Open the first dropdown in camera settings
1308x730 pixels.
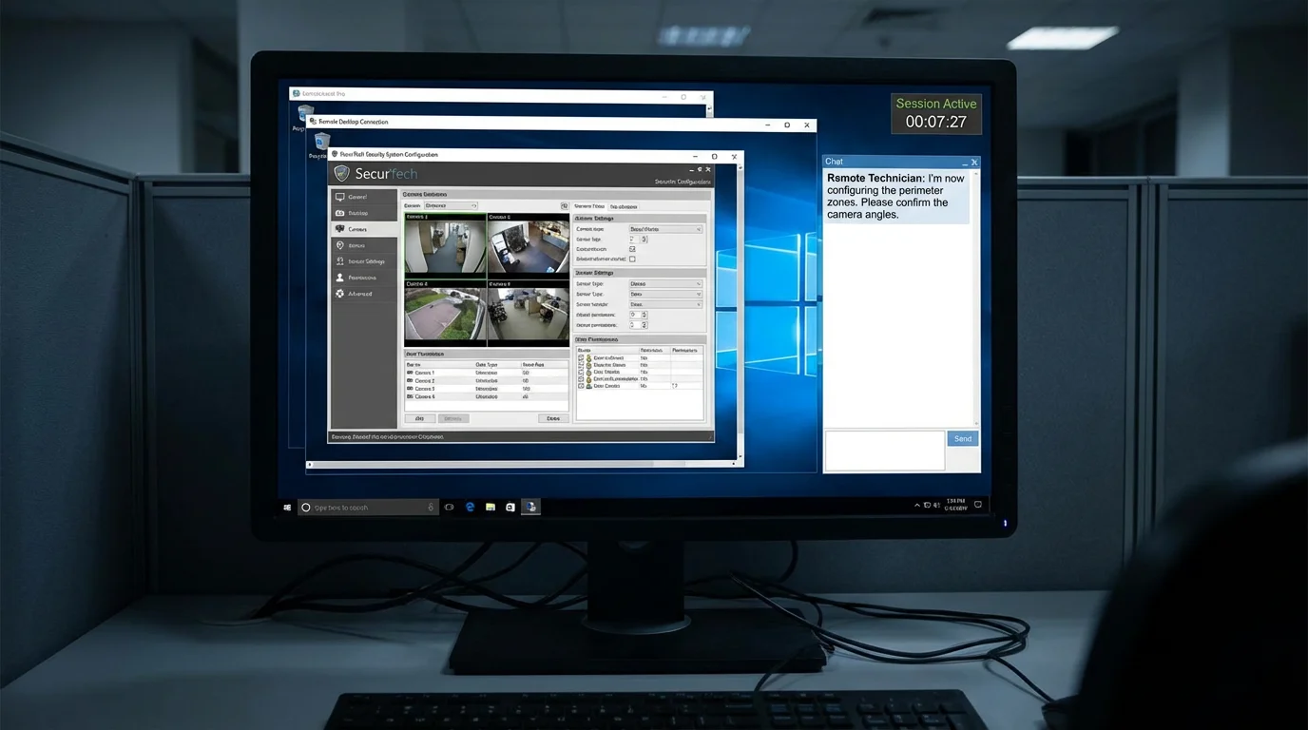click(x=665, y=229)
